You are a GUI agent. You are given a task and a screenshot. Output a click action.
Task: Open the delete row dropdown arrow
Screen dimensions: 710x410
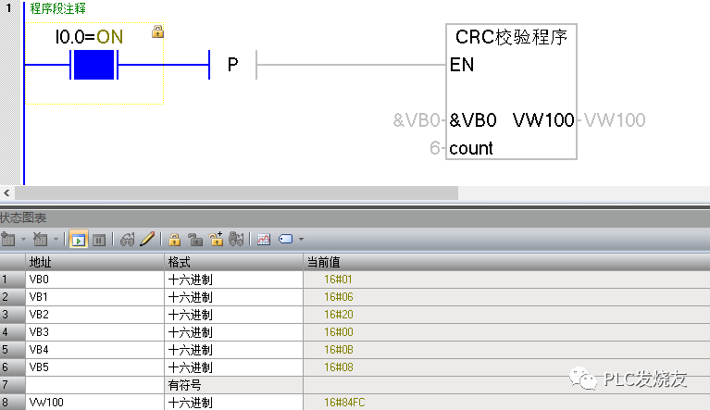point(56,239)
